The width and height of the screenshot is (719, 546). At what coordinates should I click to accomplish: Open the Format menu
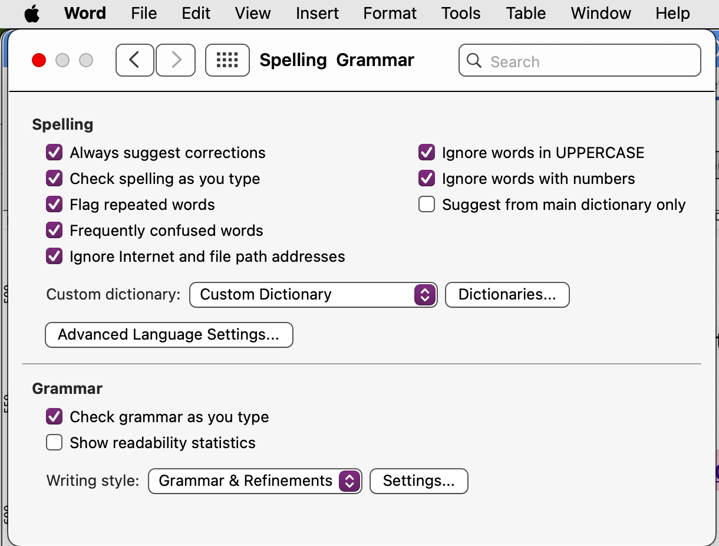point(390,13)
